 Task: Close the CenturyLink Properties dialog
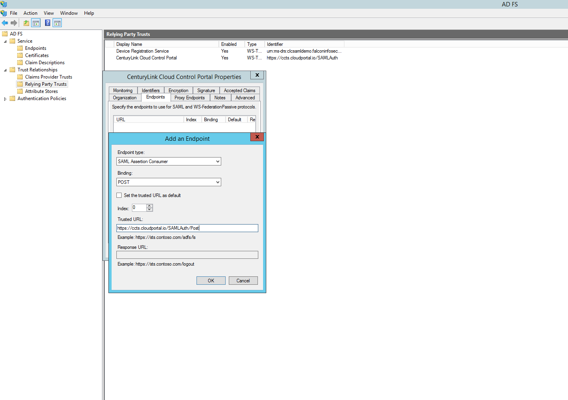[x=257, y=75]
